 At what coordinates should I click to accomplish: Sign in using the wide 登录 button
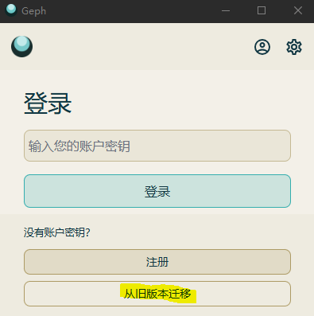(157, 191)
